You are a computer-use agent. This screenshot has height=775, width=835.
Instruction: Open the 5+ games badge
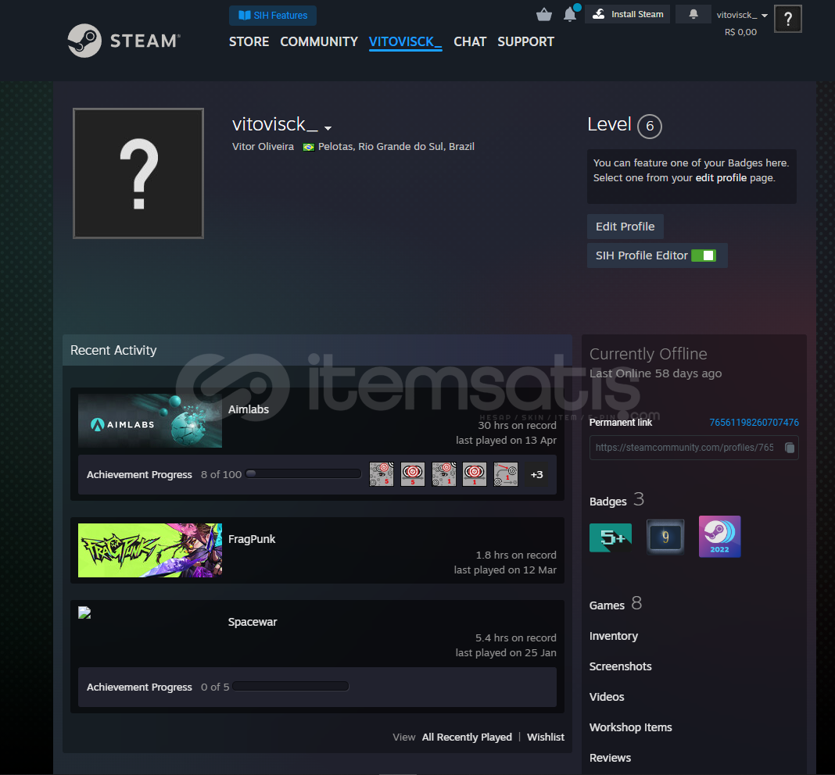click(611, 537)
